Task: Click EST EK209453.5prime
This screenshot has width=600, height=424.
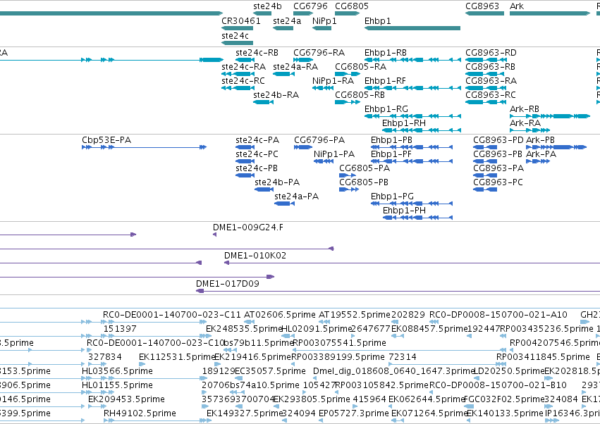Action: (126, 399)
